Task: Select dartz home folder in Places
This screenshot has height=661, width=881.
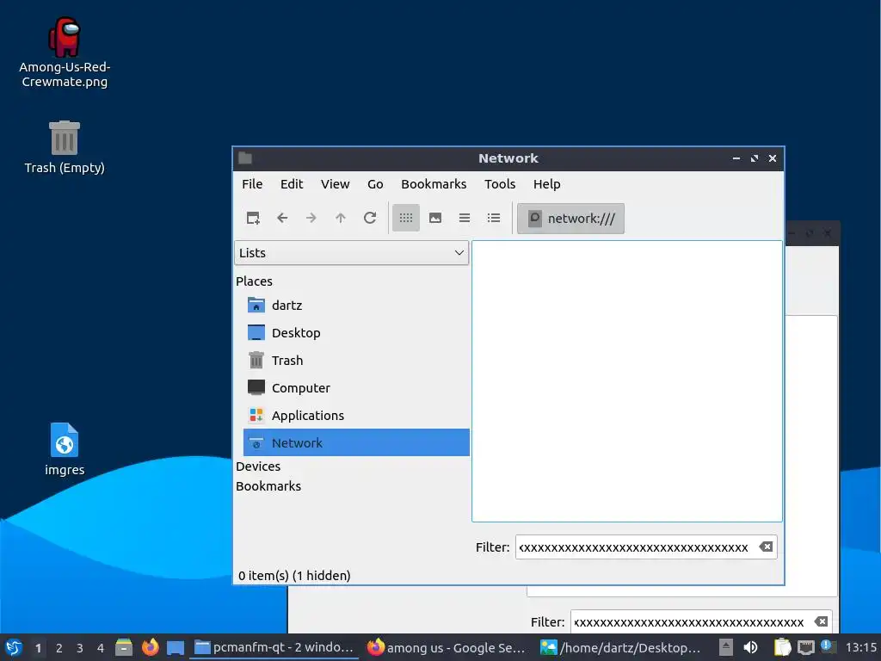Action: (356, 306)
